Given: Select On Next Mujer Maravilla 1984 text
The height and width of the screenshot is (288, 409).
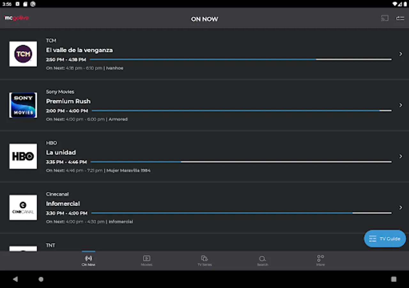Looking at the screenshot, I should point(98,171).
